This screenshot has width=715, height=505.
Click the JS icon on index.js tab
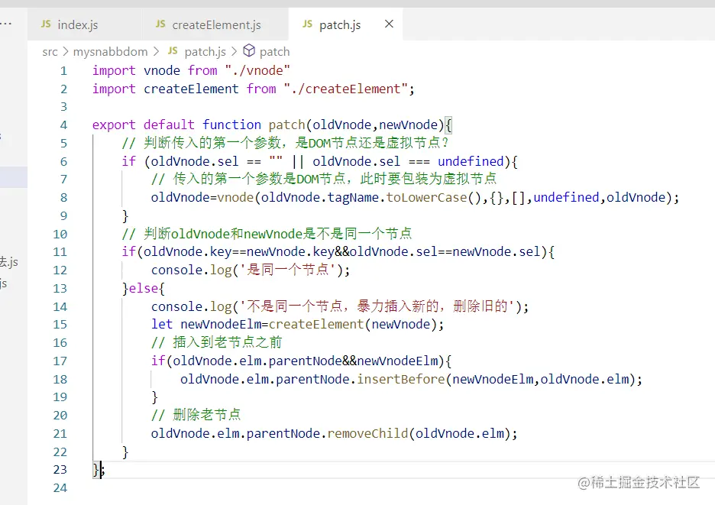47,24
